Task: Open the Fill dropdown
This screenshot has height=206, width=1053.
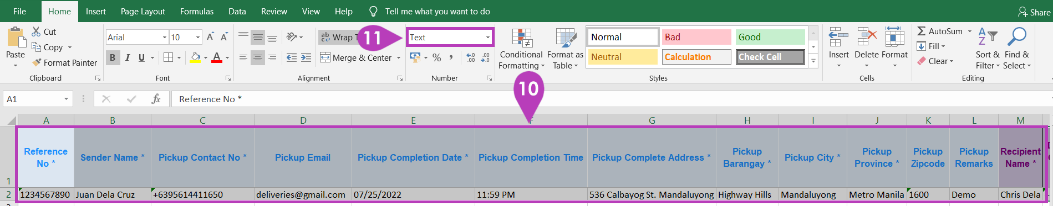Action: [x=931, y=46]
